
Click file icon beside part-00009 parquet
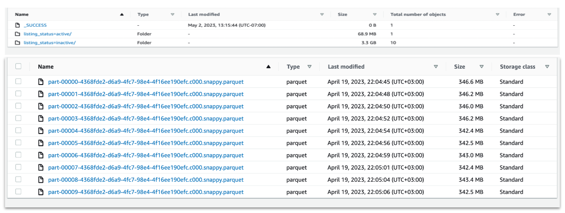click(41, 192)
